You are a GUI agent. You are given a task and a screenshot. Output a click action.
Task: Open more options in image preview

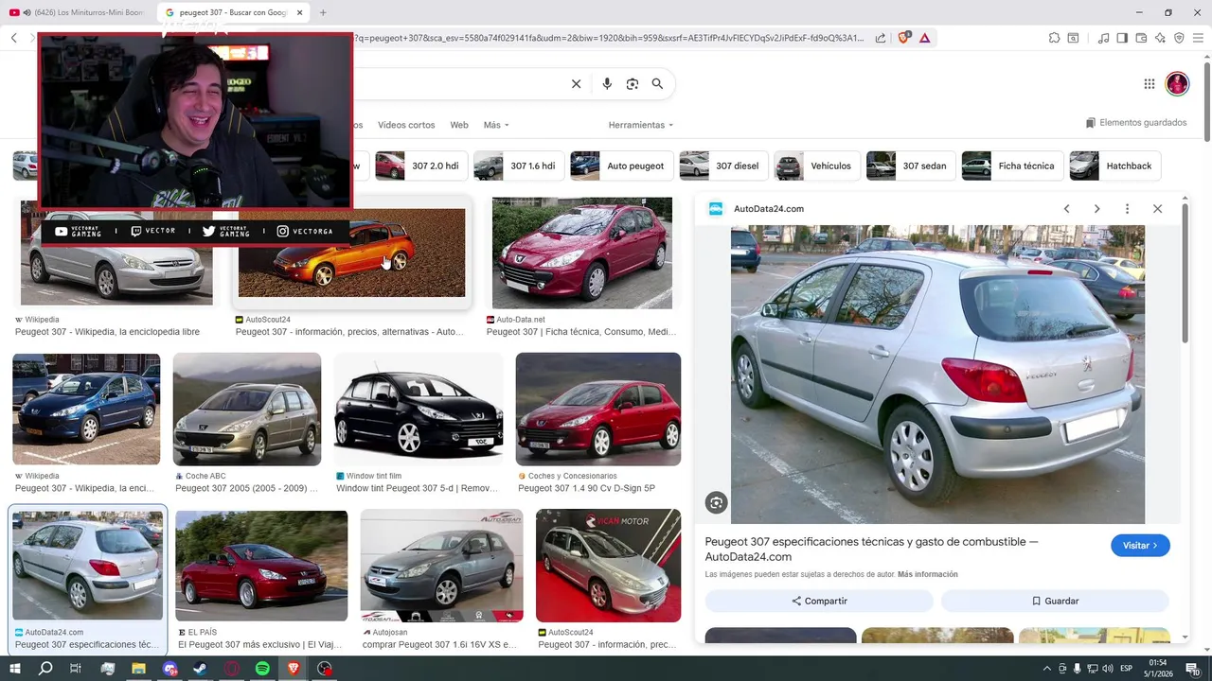tap(1127, 209)
